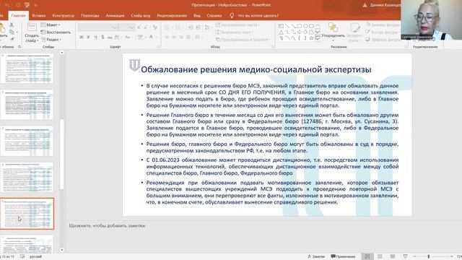Viewport: 462px width, 260px height.
Task: Open the Слайд-шоу tab
Action: [141, 16]
